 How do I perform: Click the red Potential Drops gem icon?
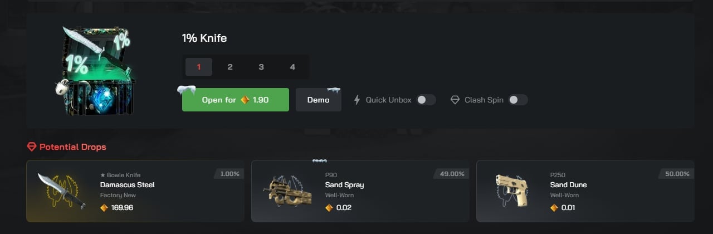point(32,147)
